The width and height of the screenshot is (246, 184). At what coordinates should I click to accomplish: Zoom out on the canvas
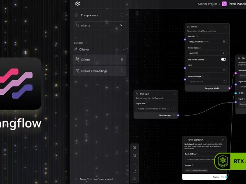(134, 155)
